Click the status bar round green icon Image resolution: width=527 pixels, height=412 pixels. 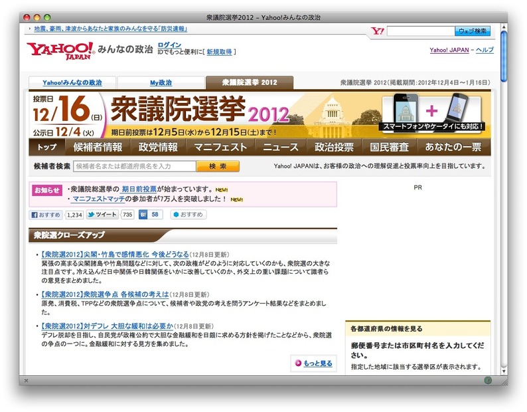point(488,380)
